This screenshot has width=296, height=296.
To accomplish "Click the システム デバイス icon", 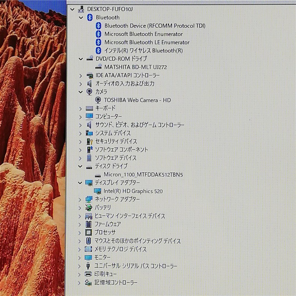I will click(89, 133).
